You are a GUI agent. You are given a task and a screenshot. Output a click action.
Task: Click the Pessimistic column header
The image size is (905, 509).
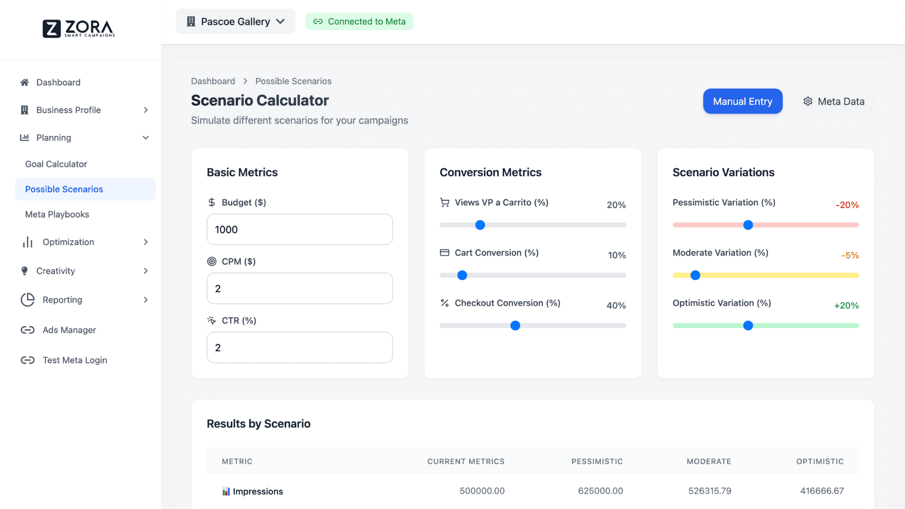[597, 461]
